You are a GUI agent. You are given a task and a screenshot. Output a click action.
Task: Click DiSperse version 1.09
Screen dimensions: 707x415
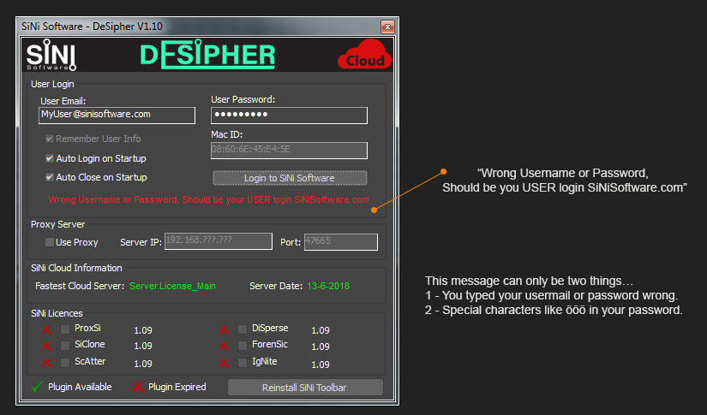coord(321,330)
